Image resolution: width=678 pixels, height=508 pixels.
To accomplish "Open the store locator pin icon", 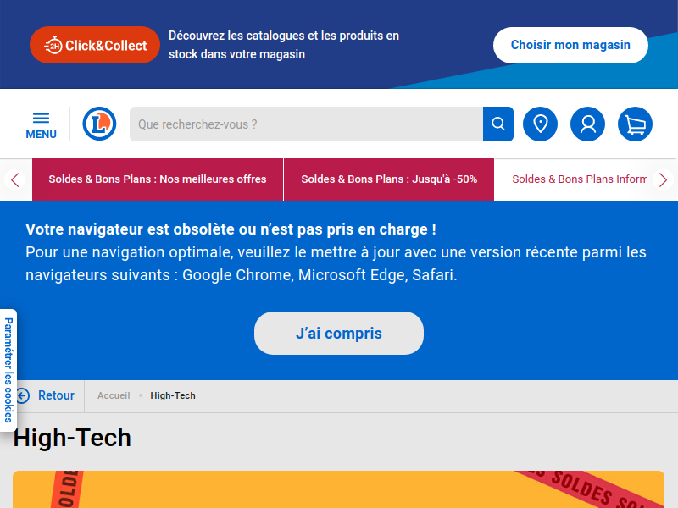I will pyautogui.click(x=540, y=124).
